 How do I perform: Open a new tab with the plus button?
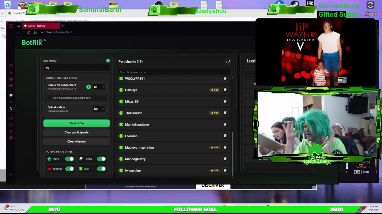click(63, 26)
